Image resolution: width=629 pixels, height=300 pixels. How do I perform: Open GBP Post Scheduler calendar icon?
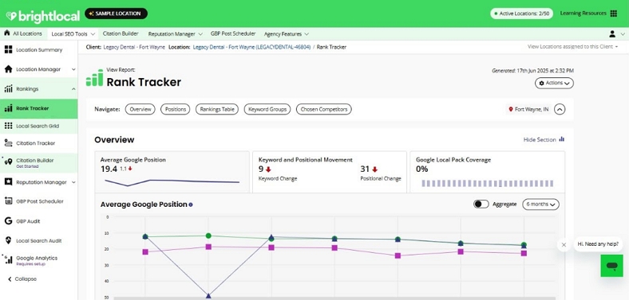pyautogui.click(x=8, y=201)
